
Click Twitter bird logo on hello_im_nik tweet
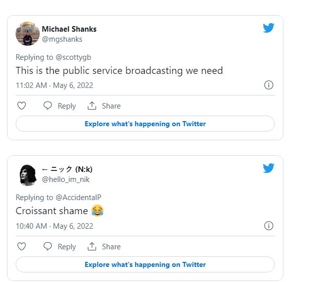268,168
